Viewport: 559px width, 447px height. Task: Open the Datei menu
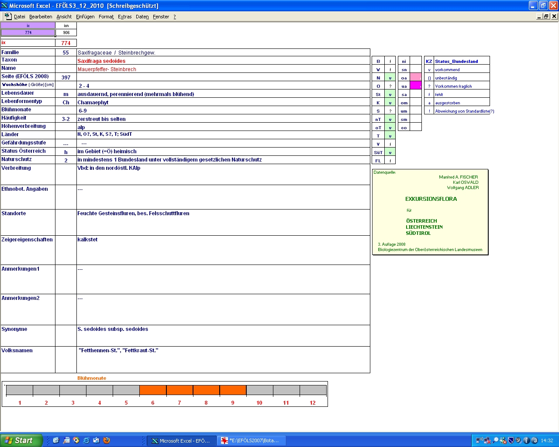(x=19, y=17)
